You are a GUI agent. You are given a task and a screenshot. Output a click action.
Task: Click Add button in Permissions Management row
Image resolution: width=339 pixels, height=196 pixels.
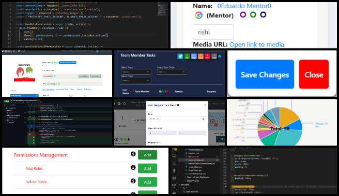point(147,155)
